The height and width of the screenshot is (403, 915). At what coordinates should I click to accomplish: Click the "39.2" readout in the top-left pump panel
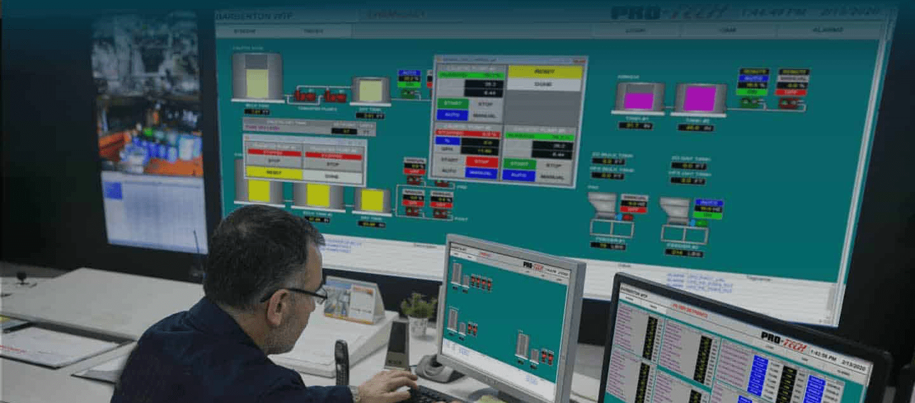[483, 83]
